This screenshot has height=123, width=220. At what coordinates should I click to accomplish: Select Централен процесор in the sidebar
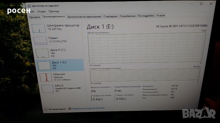point(56,28)
